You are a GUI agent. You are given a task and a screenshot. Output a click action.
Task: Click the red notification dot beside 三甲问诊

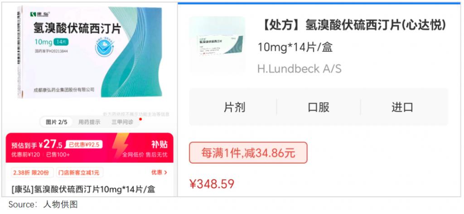tap(140, 119)
